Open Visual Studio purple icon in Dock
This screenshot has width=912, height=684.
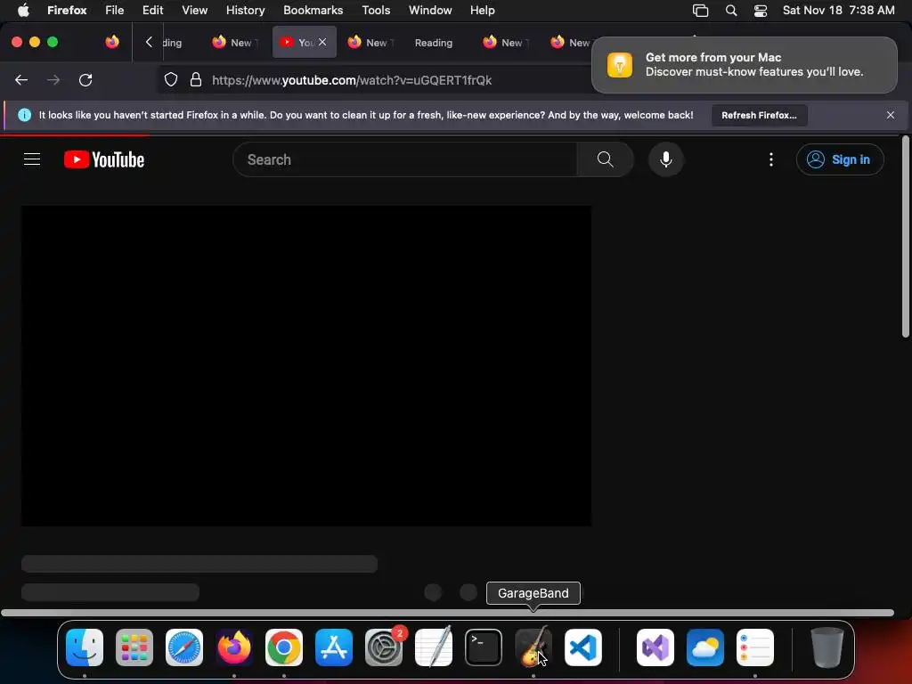click(655, 647)
